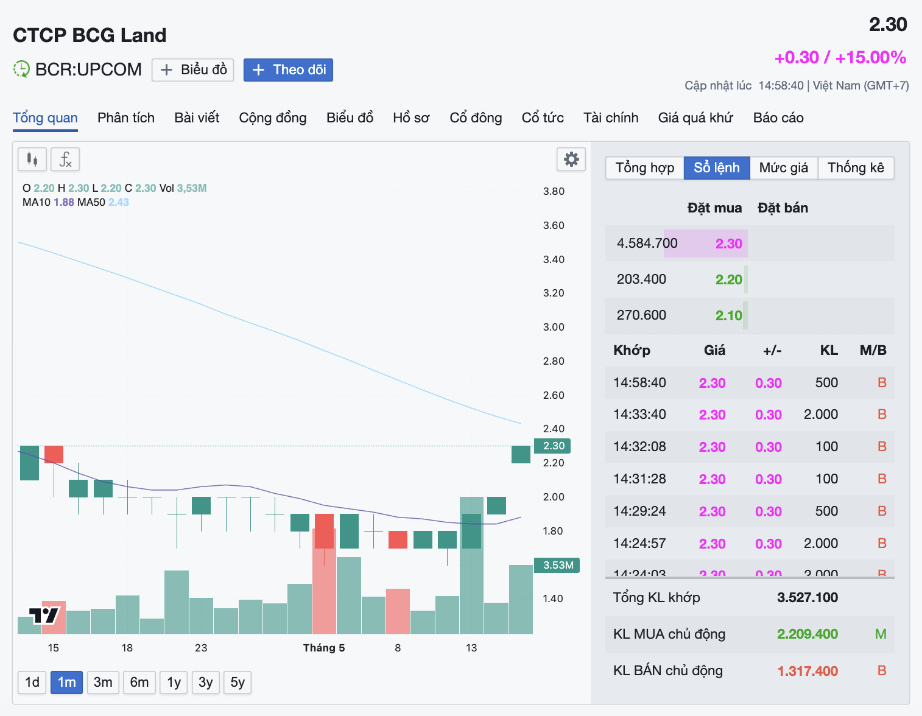This screenshot has height=716, width=922.
Task: View the Cổ tức tab
Action: click(543, 118)
